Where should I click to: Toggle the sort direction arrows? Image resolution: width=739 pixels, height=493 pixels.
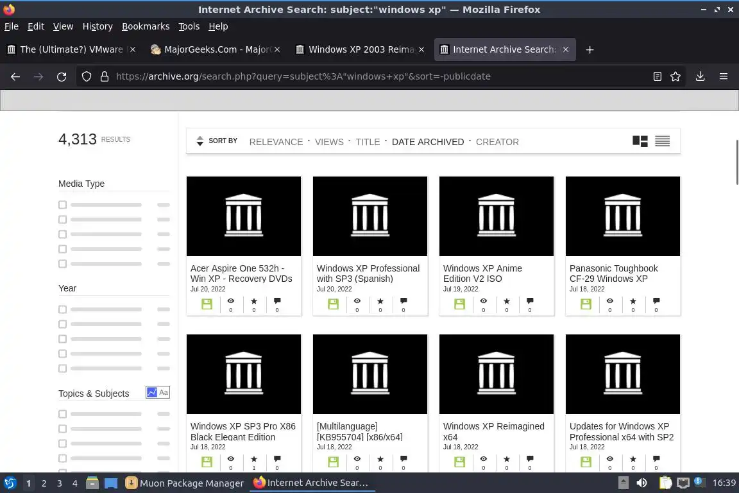(x=200, y=141)
